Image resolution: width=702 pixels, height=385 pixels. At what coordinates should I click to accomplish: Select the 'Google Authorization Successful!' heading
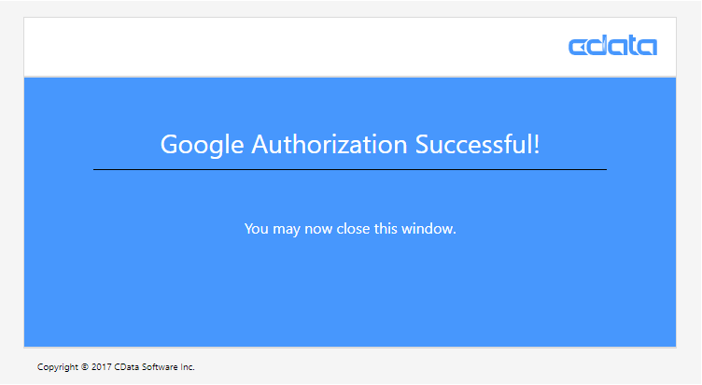tap(350, 145)
